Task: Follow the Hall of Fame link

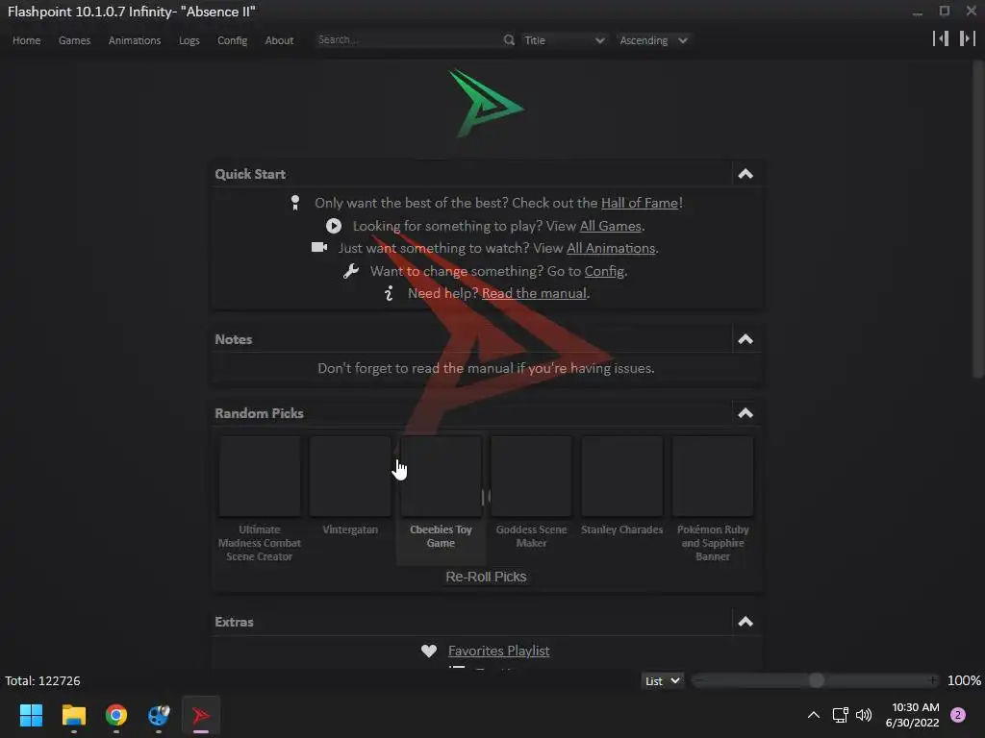Action: (640, 203)
